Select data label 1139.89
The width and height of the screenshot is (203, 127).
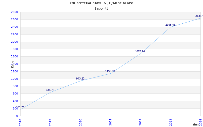110,71
